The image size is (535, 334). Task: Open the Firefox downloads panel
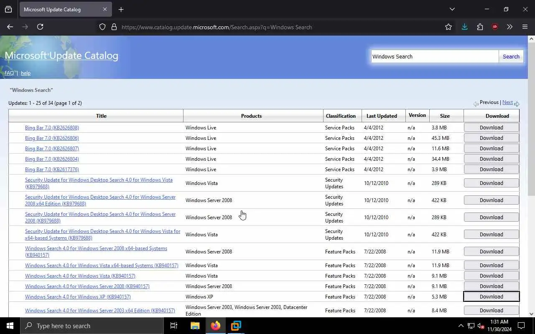point(464,27)
